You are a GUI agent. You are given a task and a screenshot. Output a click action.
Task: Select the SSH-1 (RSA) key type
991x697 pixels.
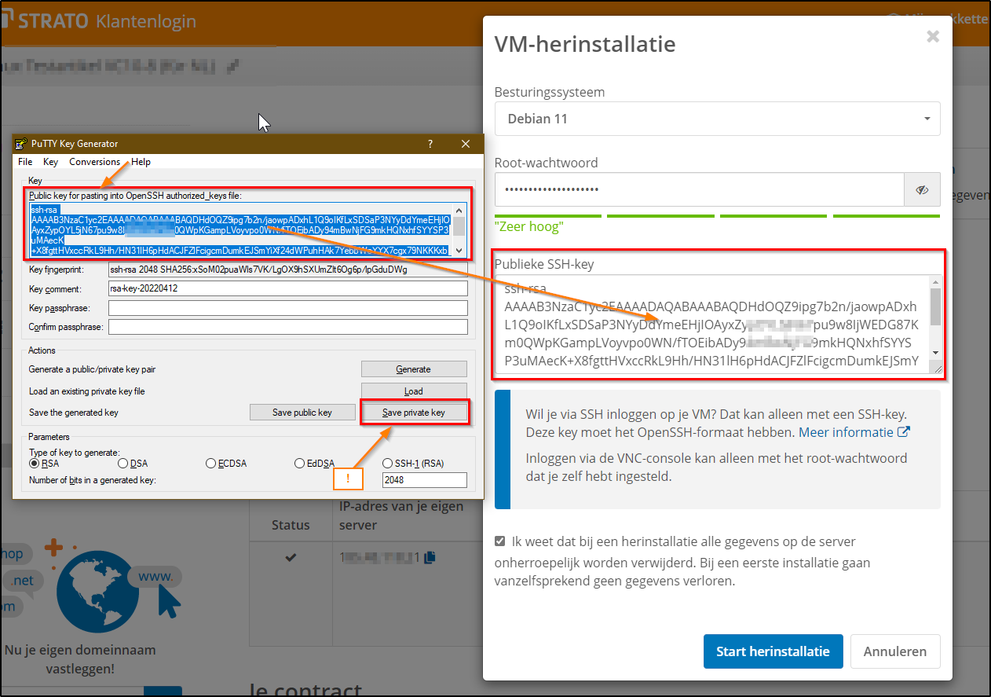(387, 463)
